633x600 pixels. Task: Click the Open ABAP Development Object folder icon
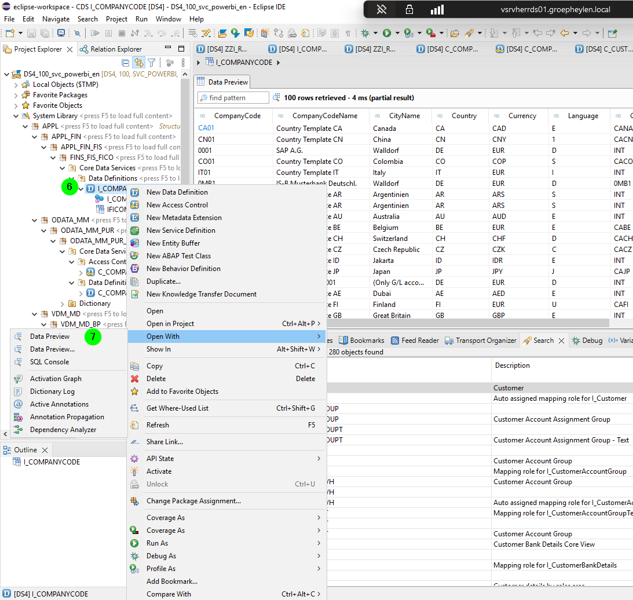coord(222,33)
